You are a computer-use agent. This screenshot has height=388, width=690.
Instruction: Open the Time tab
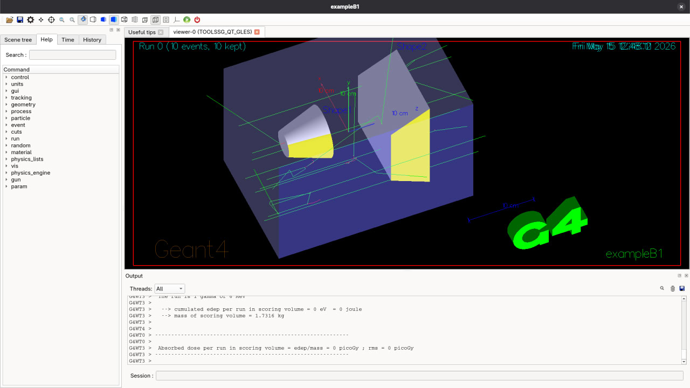click(x=68, y=40)
